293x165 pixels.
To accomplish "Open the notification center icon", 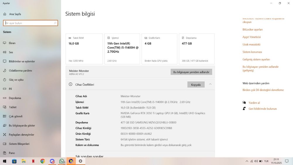I will click(x=287, y=161).
